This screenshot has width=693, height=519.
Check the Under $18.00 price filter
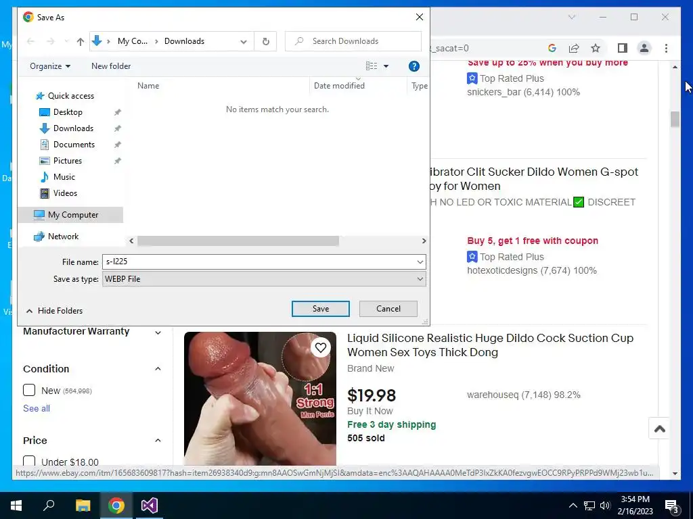29,461
